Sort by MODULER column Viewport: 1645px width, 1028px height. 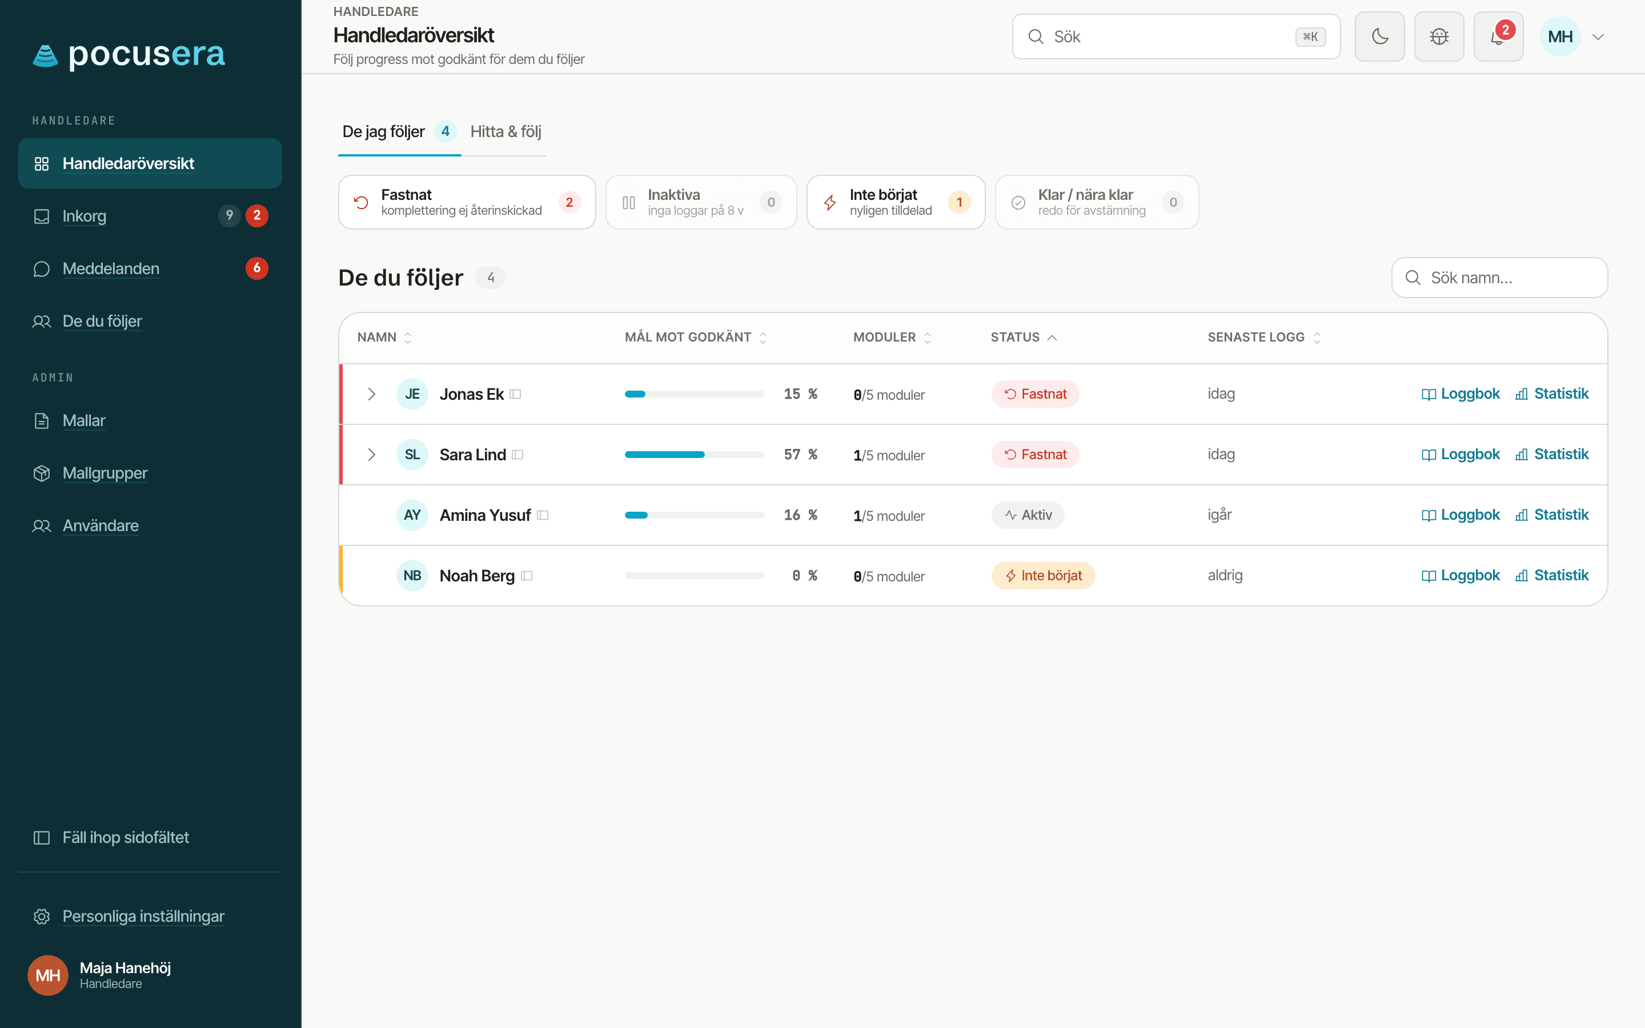[x=893, y=337]
